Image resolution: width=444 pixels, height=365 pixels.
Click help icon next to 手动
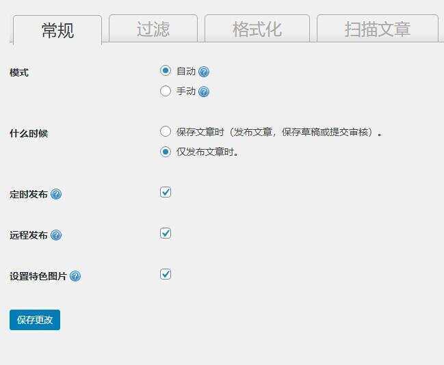pyautogui.click(x=204, y=92)
